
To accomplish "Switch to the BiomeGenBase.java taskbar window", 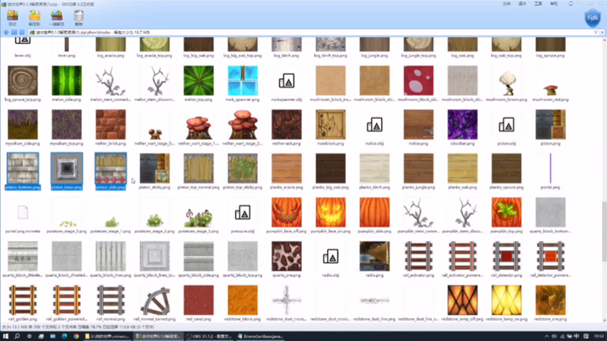I will [x=261, y=336].
